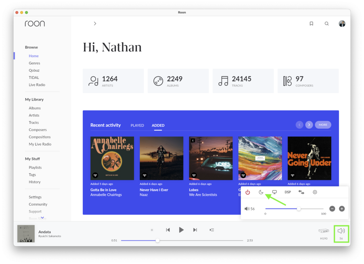Open History under My Stuff
This screenshot has width=364, height=264.
34,182
